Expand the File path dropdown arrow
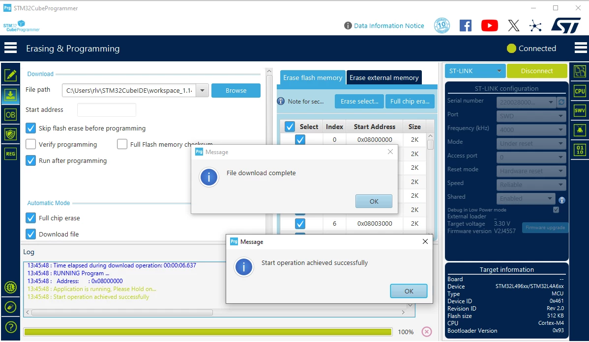 202,90
